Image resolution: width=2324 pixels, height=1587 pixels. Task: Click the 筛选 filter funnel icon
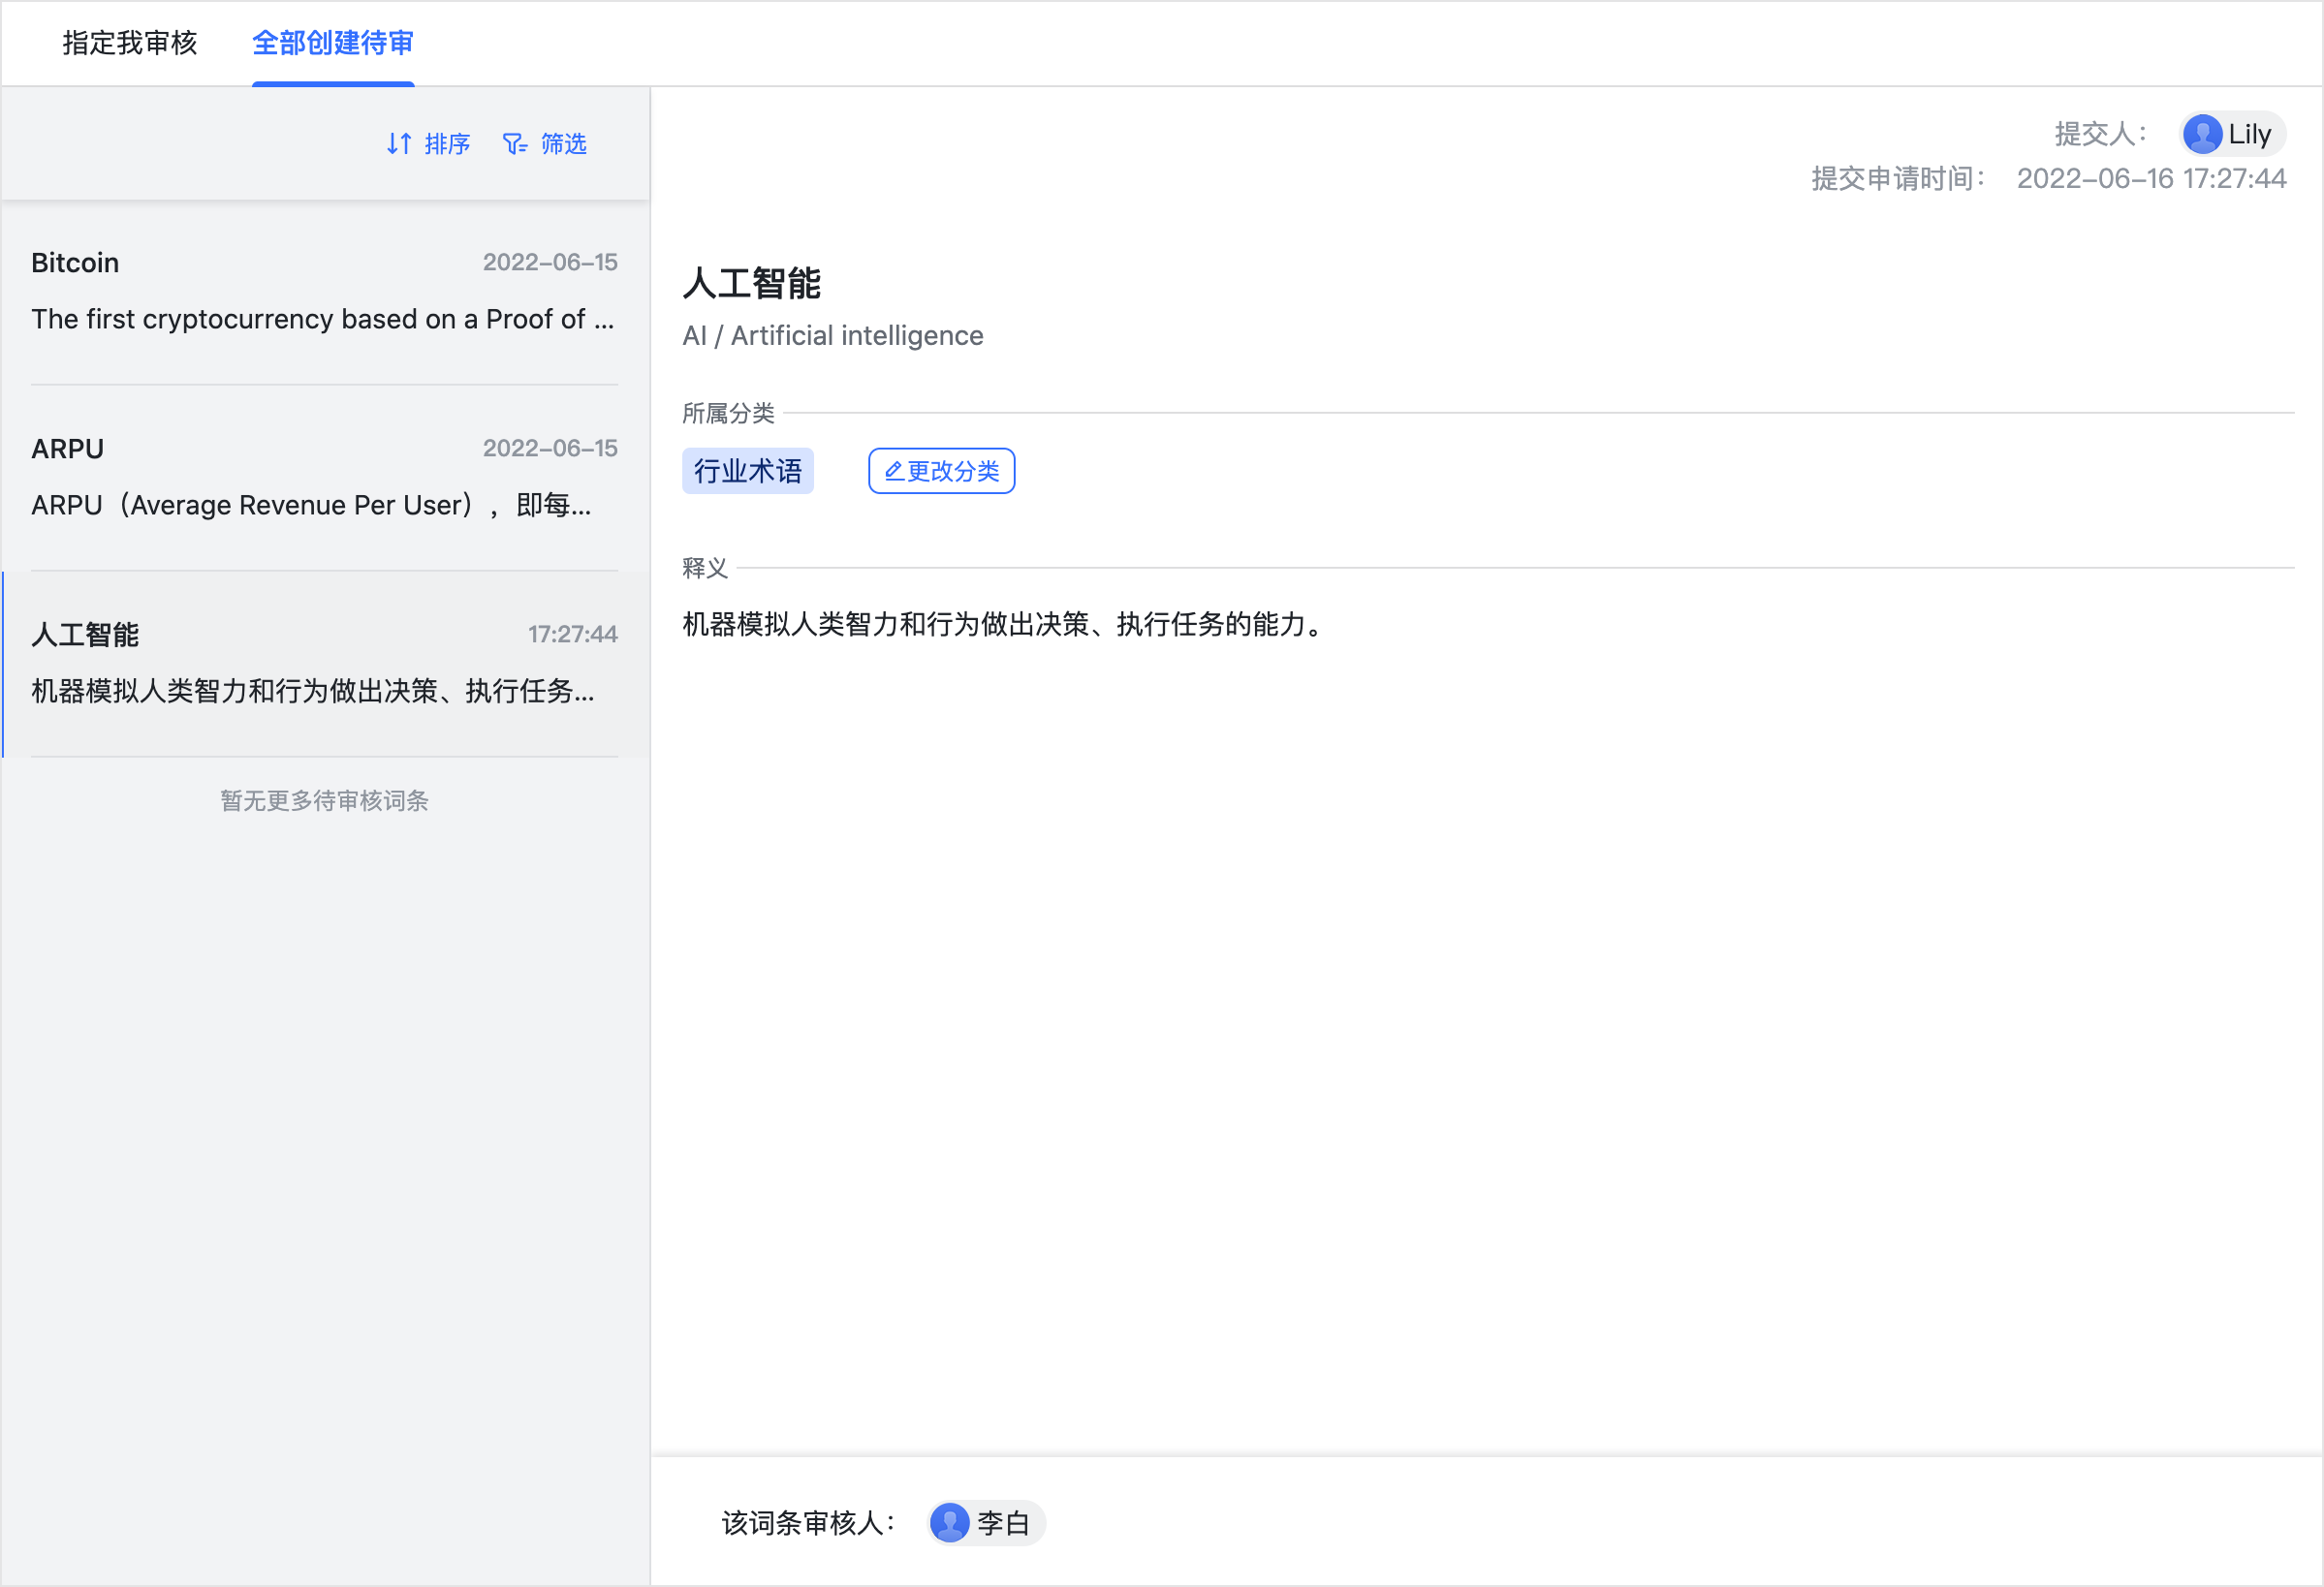click(515, 144)
